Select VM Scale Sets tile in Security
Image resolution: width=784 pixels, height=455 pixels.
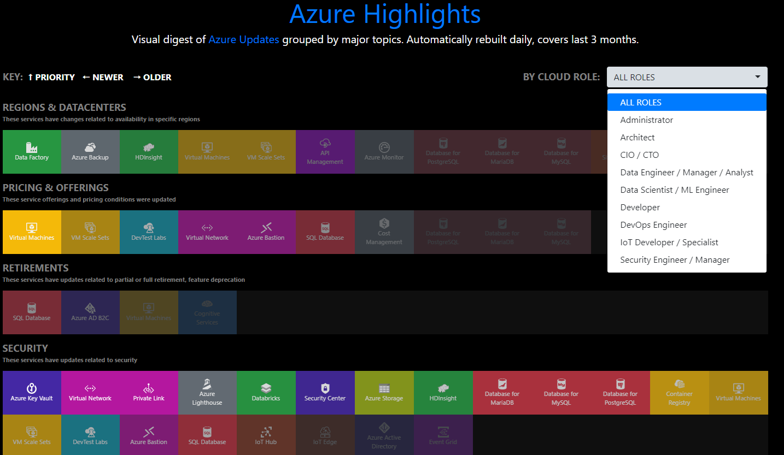coord(32,435)
